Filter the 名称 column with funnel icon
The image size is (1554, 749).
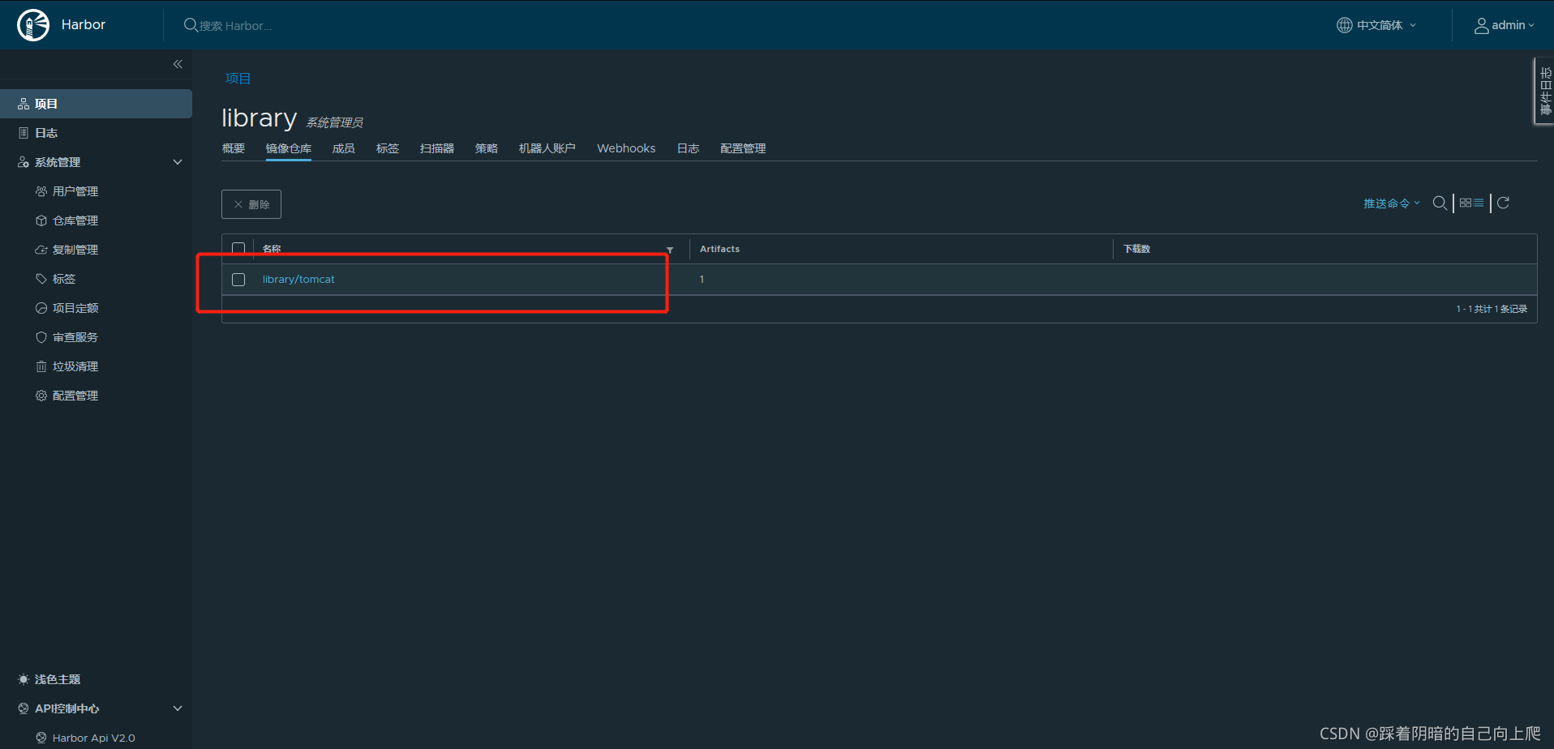(x=670, y=250)
